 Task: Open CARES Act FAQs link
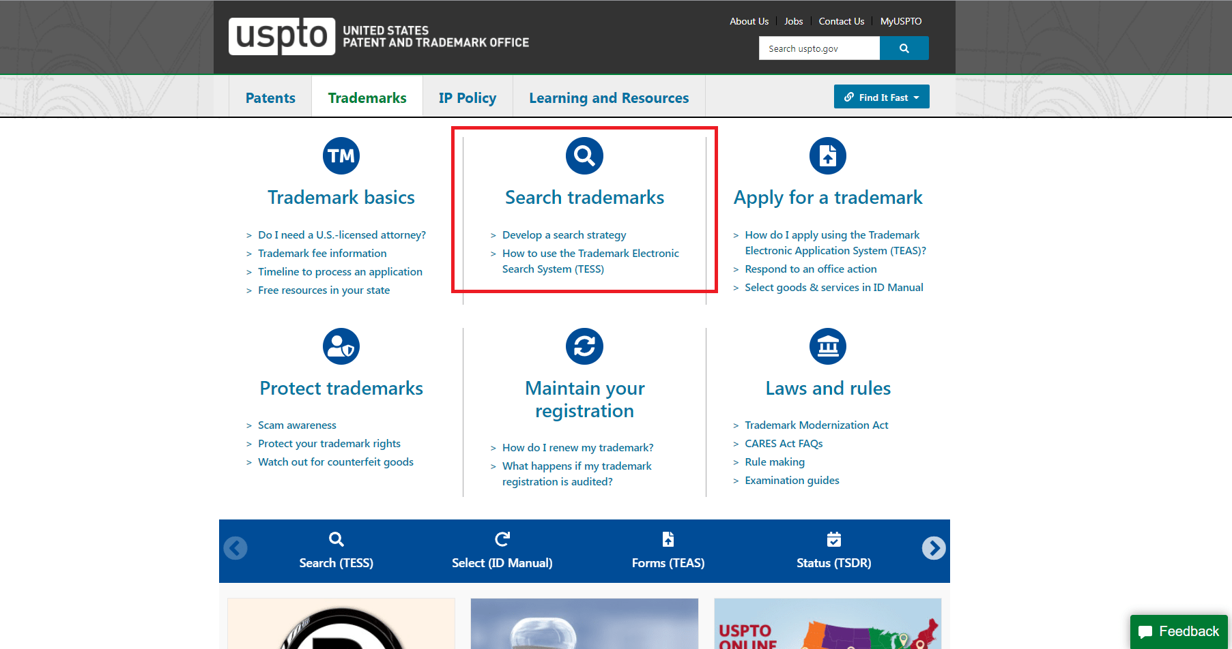click(x=784, y=444)
